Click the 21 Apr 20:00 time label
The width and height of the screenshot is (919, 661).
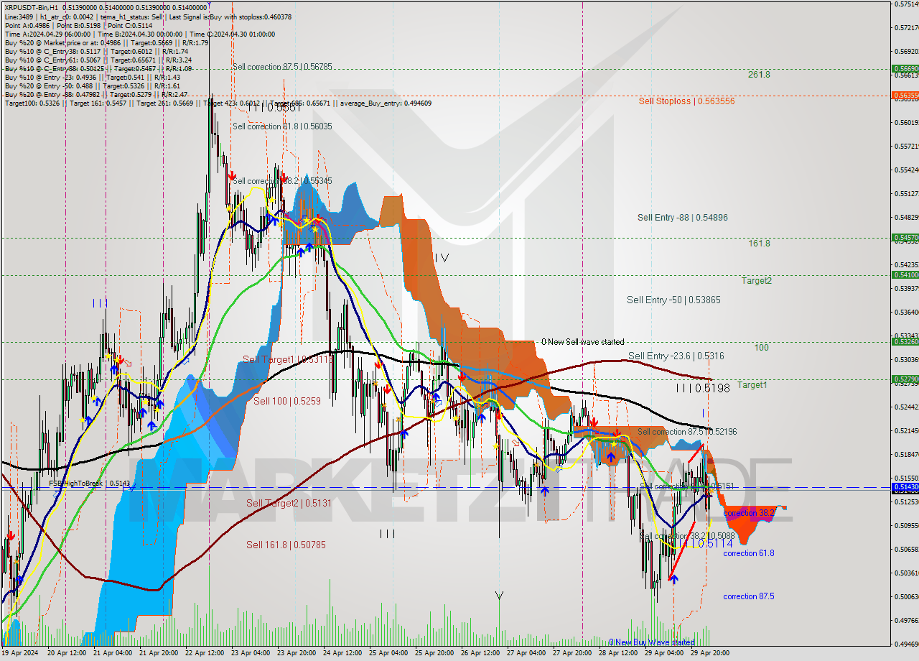(x=159, y=654)
